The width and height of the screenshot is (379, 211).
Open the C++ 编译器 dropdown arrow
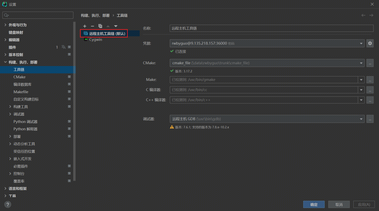361,100
